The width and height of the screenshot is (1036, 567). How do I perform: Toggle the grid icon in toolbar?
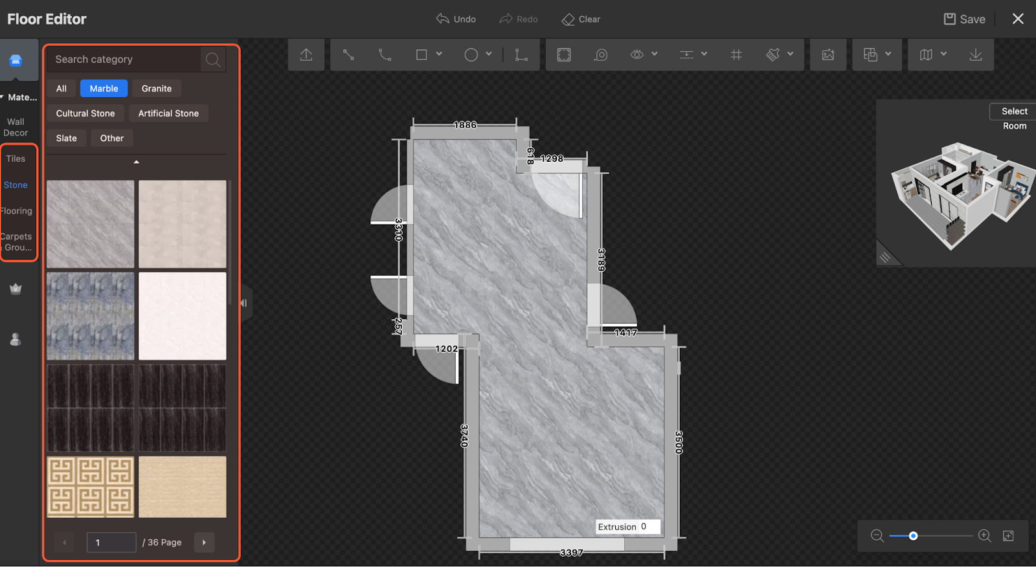click(x=736, y=55)
